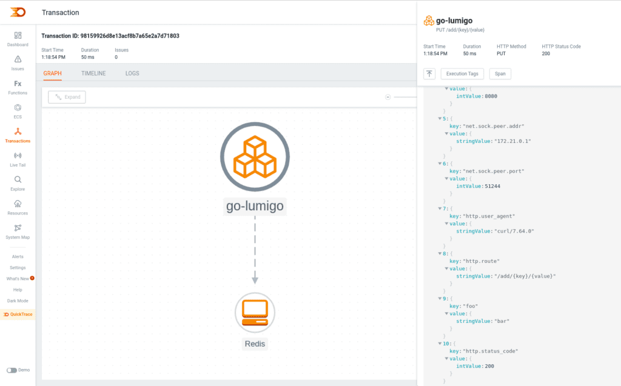Open the Functions view
This screenshot has height=386, width=621.
pos(18,87)
